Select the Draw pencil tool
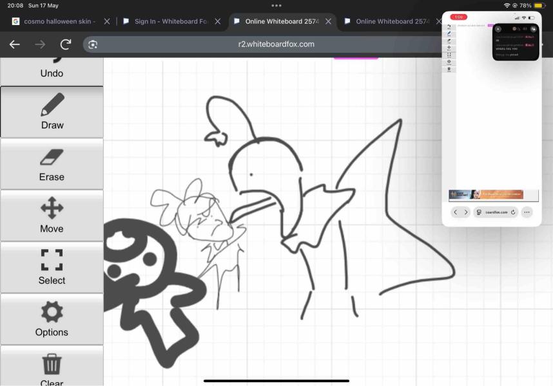The height and width of the screenshot is (386, 553). tap(52, 112)
